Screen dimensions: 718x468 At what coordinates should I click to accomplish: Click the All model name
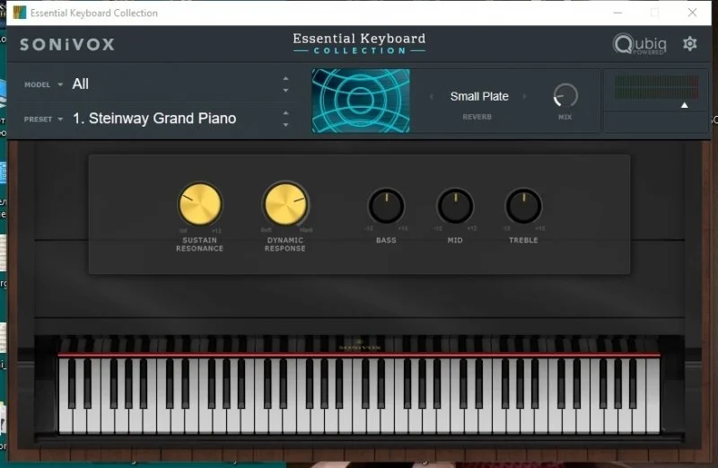pyautogui.click(x=80, y=84)
